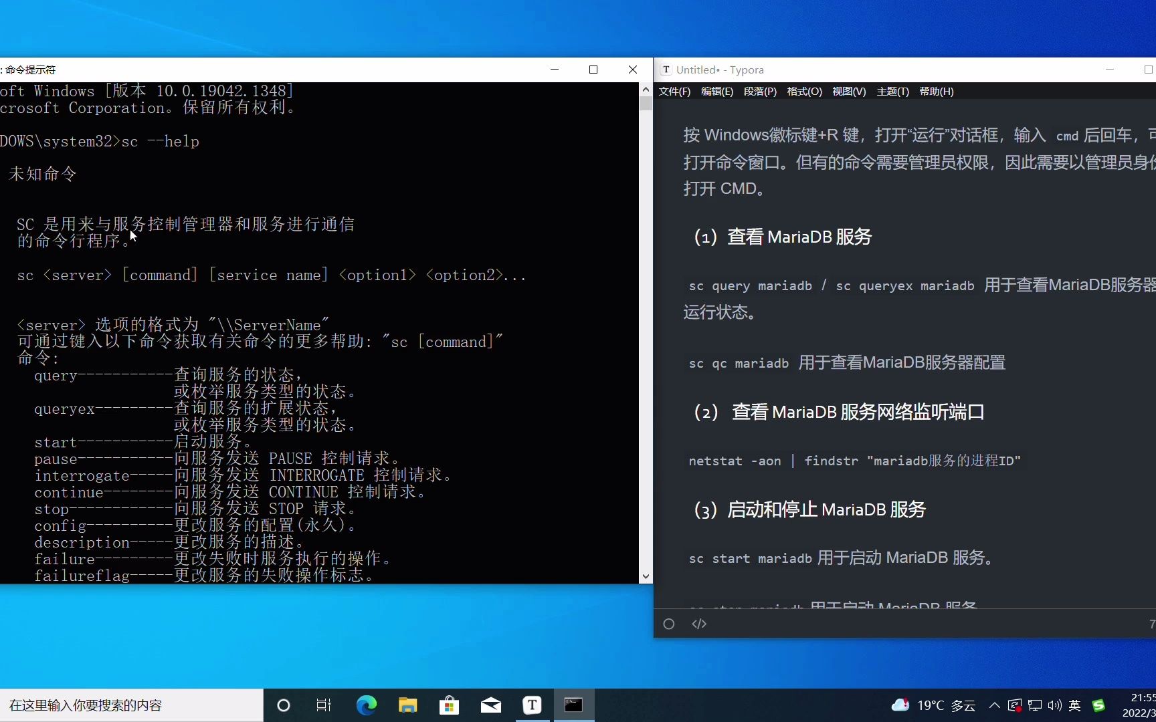Screen dimensions: 1156x722
Task: Show hidden system tray icons chevron
Action: click(x=995, y=705)
